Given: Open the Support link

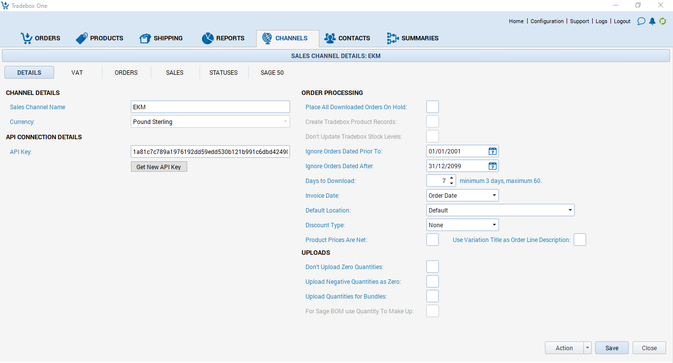Looking at the screenshot, I should click(x=579, y=21).
